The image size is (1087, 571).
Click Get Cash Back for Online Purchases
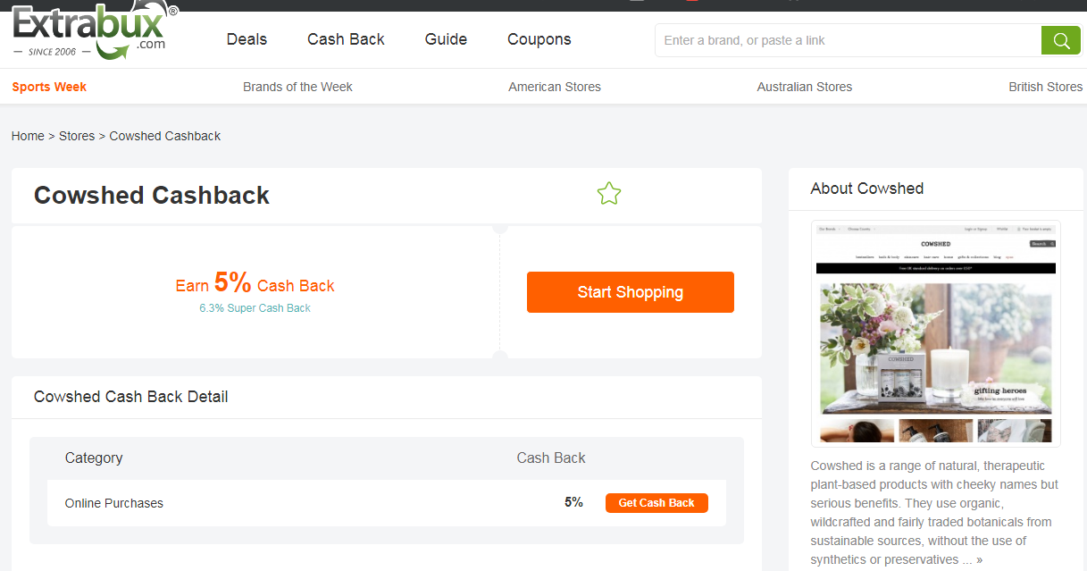(x=656, y=503)
